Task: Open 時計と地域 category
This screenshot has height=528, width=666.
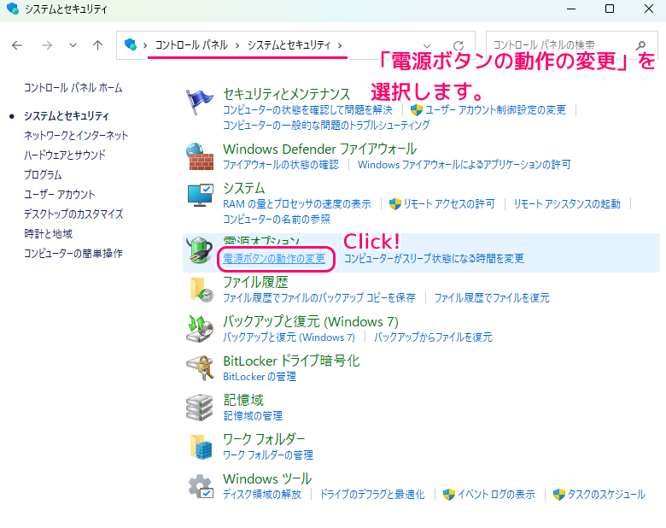Action: tap(49, 233)
